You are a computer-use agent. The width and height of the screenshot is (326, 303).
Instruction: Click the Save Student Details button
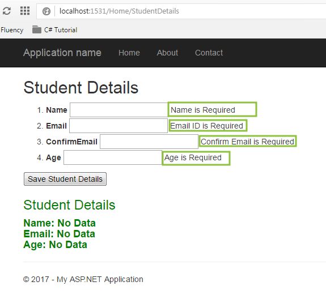(65, 179)
